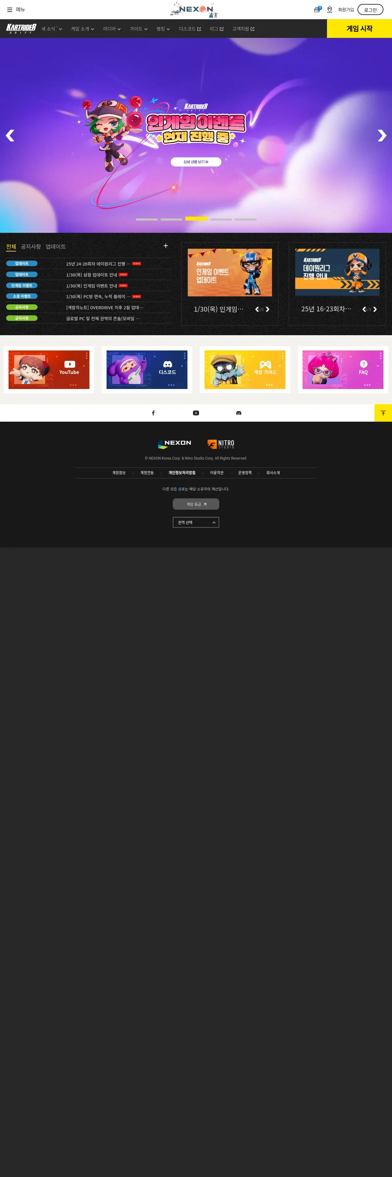Open the Facebook icon link
Screen dimensions: 392x1177
[153, 413]
